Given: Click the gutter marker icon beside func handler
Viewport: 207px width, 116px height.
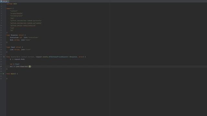Looking at the screenshot, I should (x=4, y=57).
